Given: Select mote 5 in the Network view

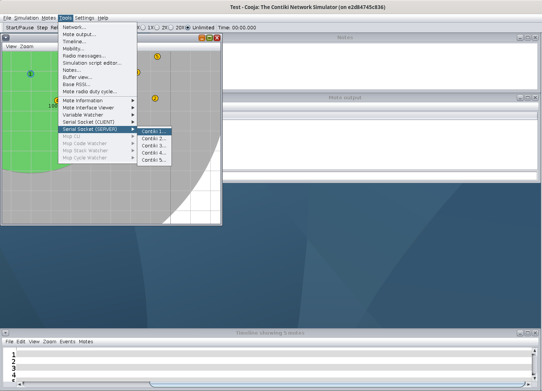Looking at the screenshot, I should 157,57.
